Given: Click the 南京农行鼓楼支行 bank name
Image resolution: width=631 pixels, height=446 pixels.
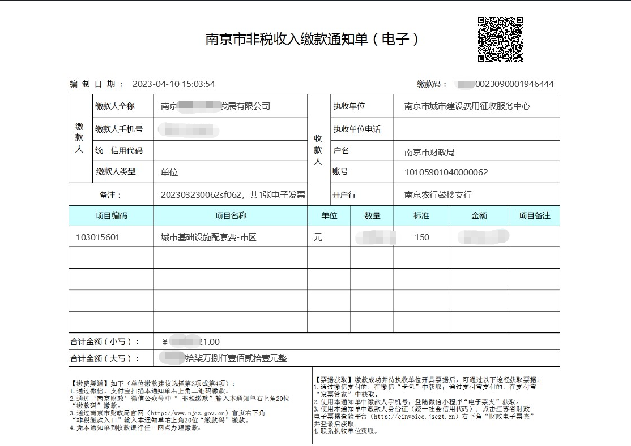Looking at the screenshot, I should (438, 194).
